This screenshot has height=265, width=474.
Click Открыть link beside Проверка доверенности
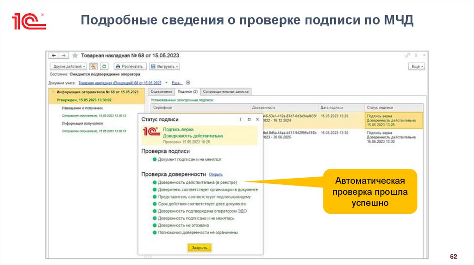pos(216,175)
